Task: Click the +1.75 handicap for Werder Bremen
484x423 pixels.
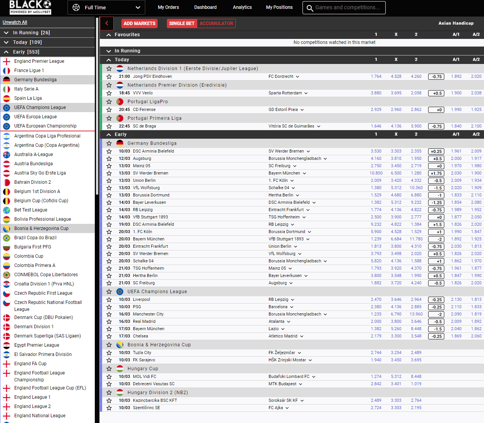Action: [x=436, y=173]
